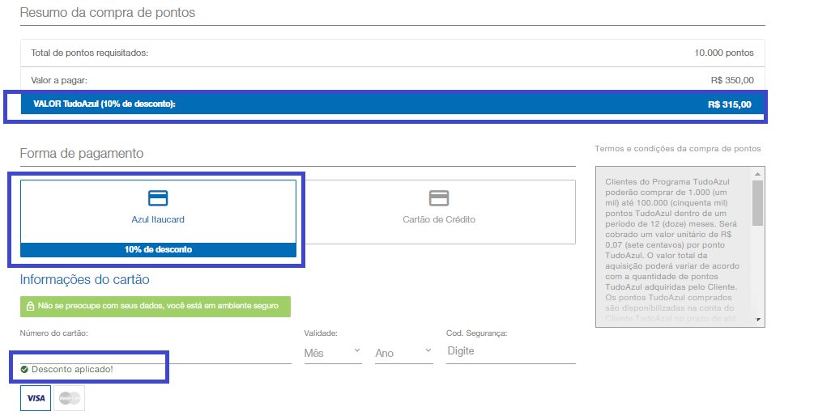The width and height of the screenshot is (831, 420).
Task: Open the Mês expiry month dropdown
Action: (332, 353)
